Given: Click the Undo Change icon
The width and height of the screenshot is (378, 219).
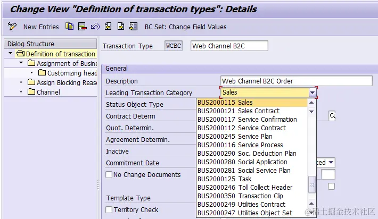Looking at the screenshot, I should 95,26.
